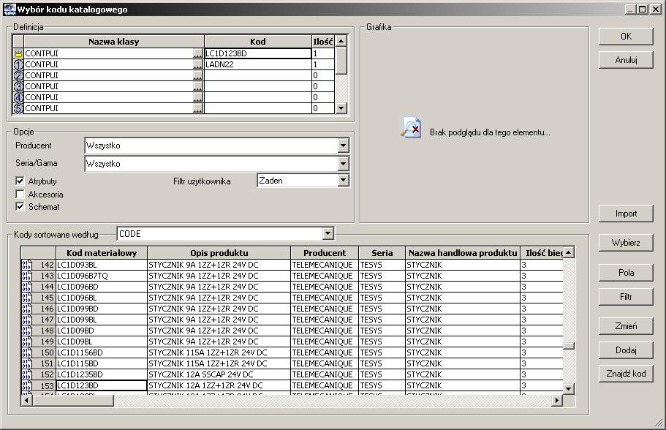Image resolution: width=666 pixels, height=430 pixels.
Task: Click the LC1D123BD Kod field in Definicja
Action: (258, 53)
